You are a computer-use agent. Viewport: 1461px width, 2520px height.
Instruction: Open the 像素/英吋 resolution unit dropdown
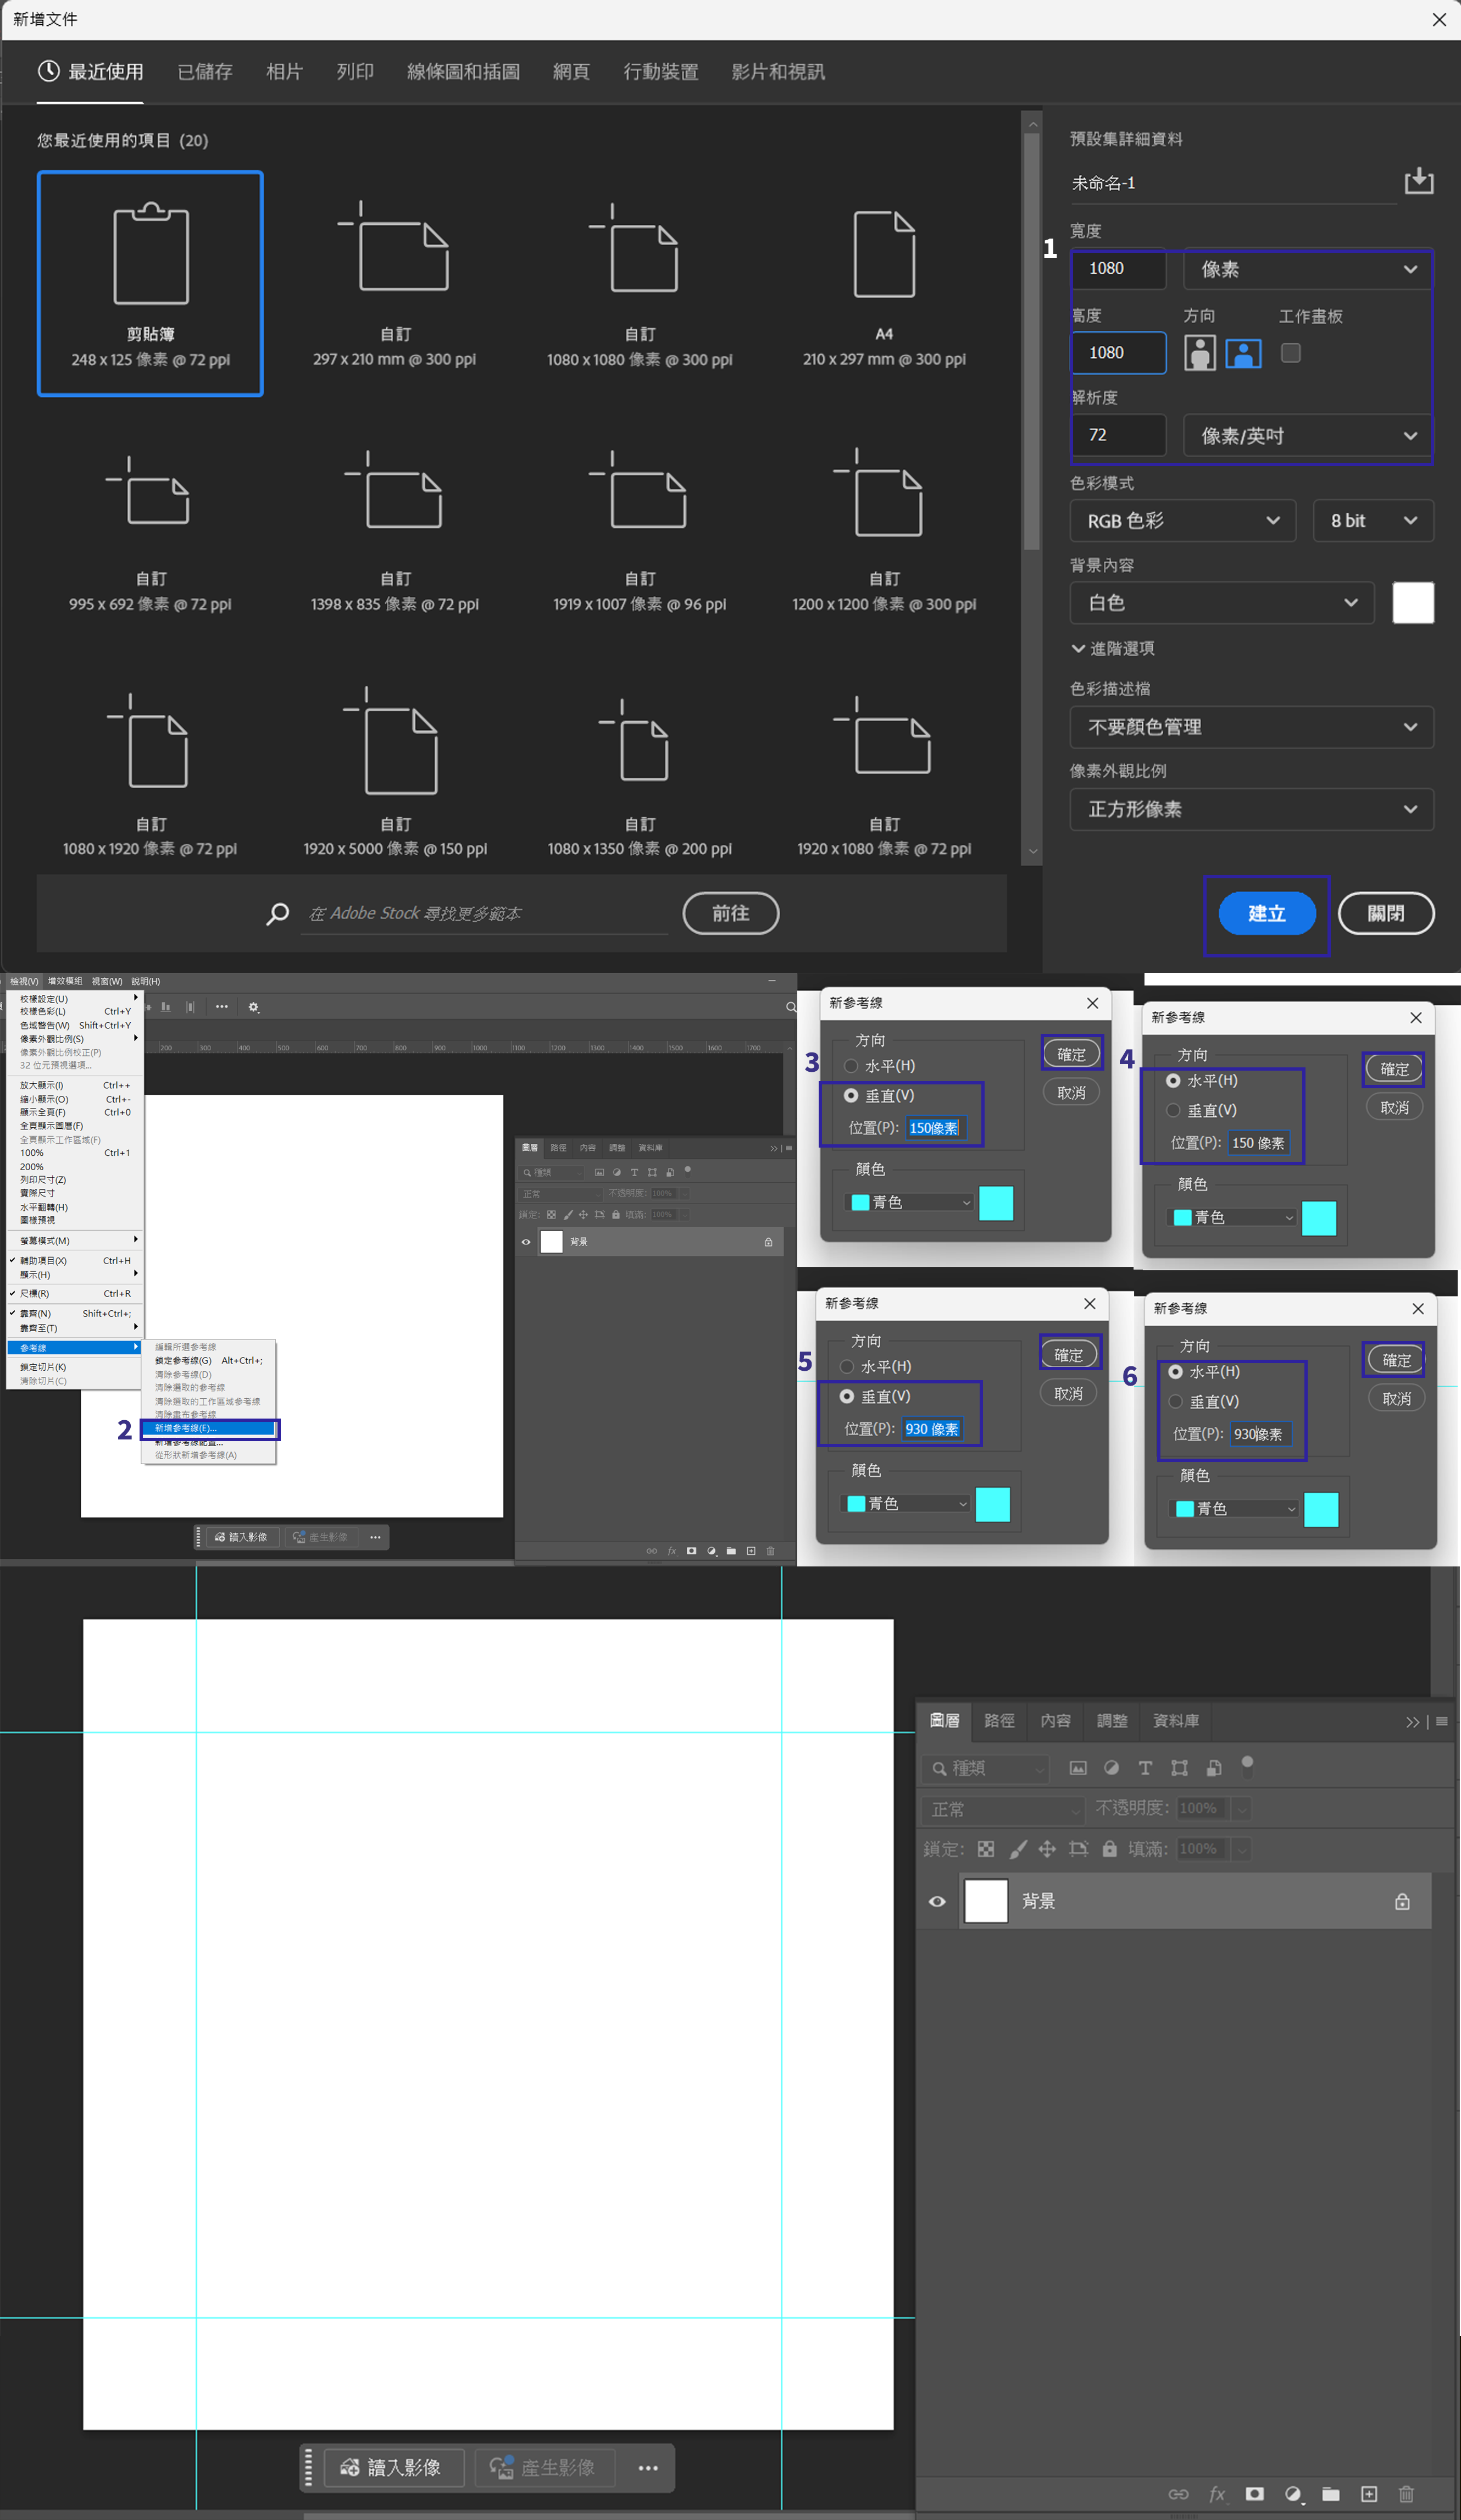[1308, 436]
